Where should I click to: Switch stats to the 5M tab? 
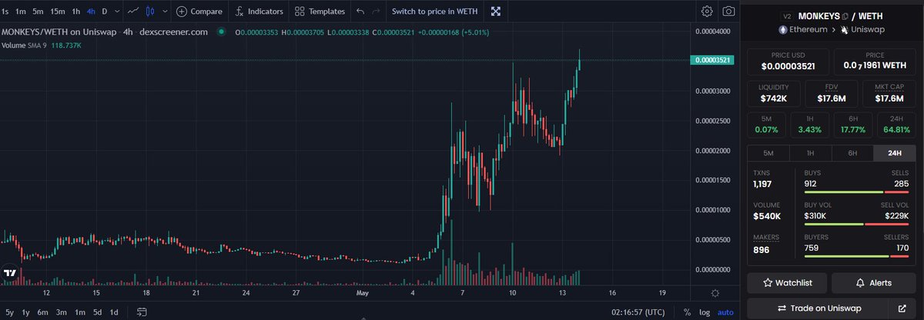(x=768, y=153)
